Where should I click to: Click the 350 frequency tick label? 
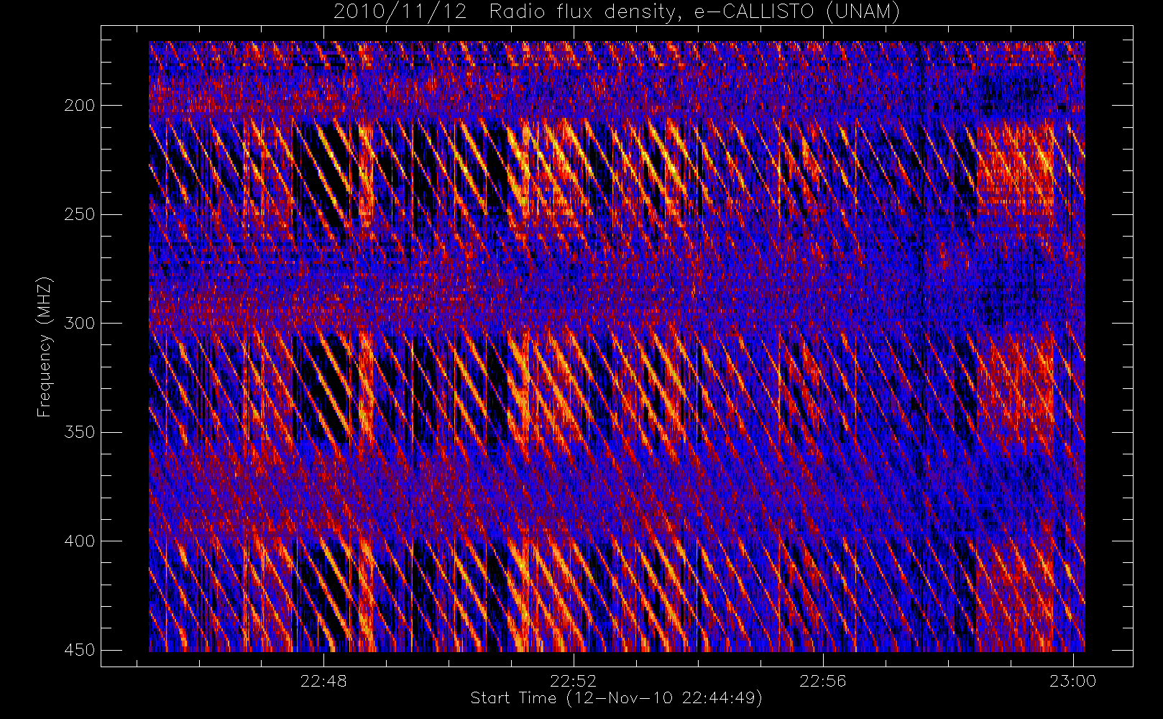click(x=79, y=432)
